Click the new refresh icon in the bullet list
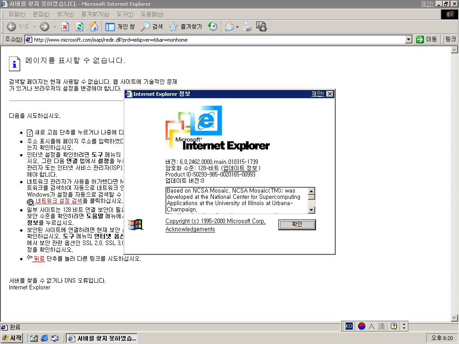The width and height of the screenshot is (459, 344). [x=30, y=133]
